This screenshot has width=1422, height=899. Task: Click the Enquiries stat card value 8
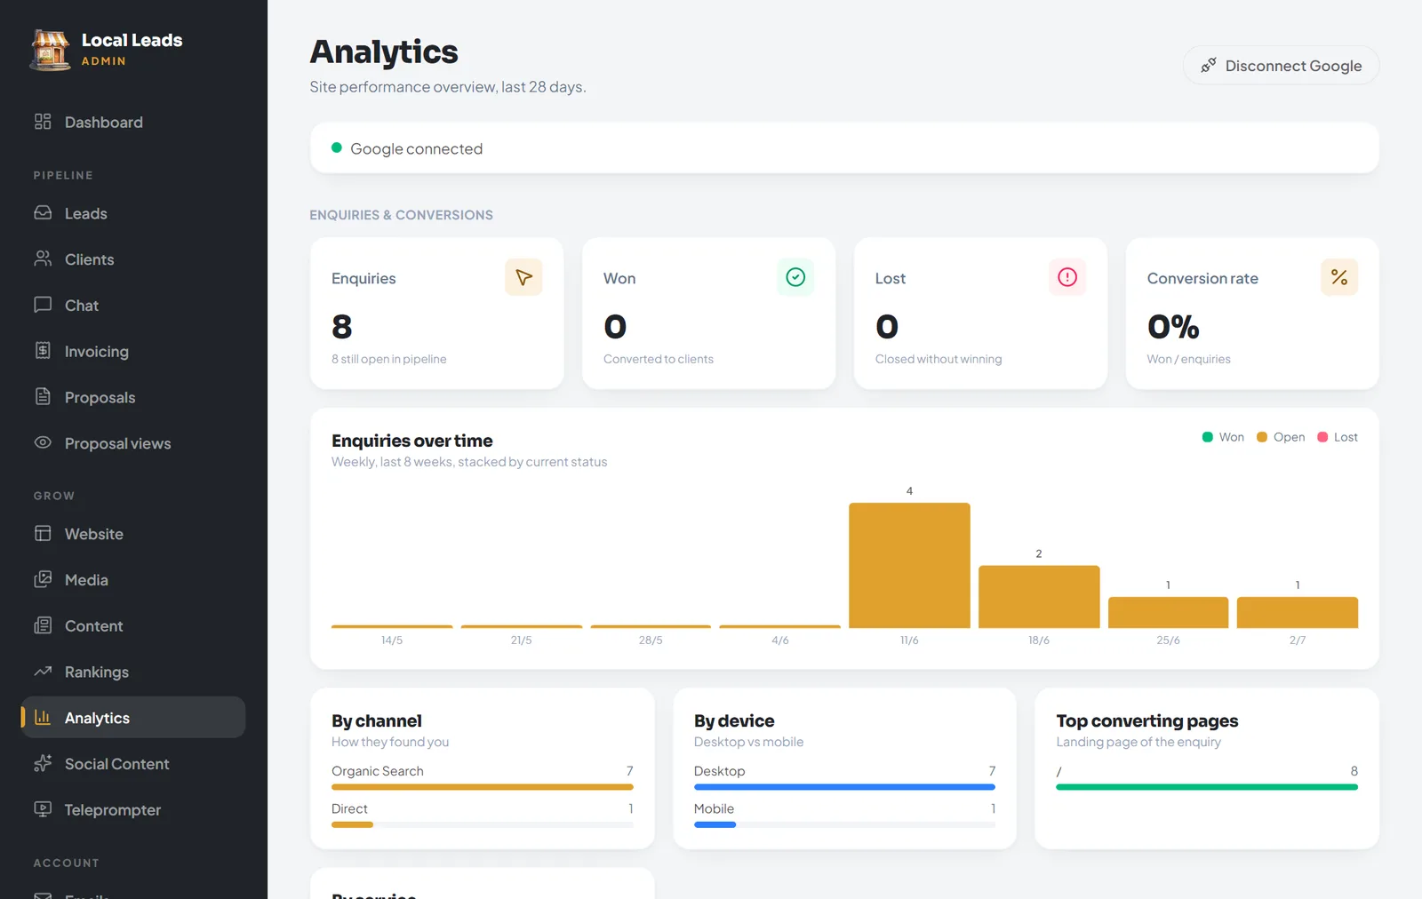click(x=342, y=327)
